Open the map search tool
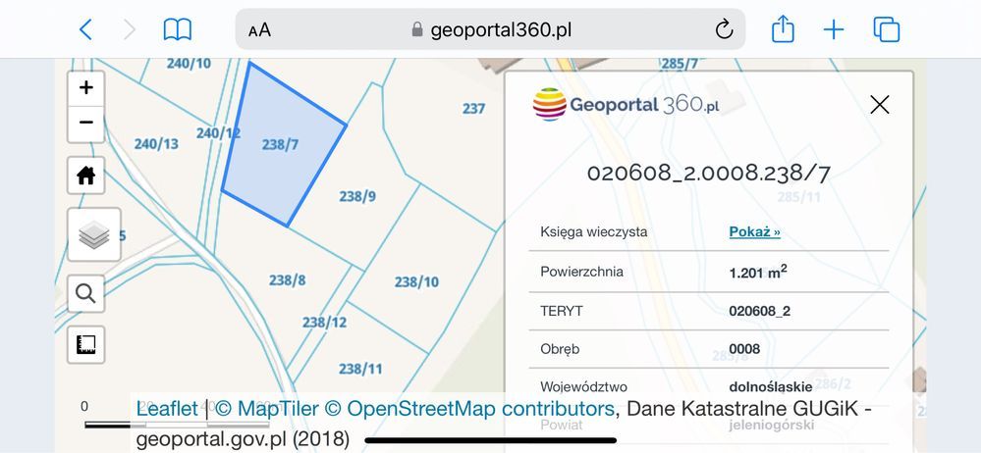 click(86, 293)
